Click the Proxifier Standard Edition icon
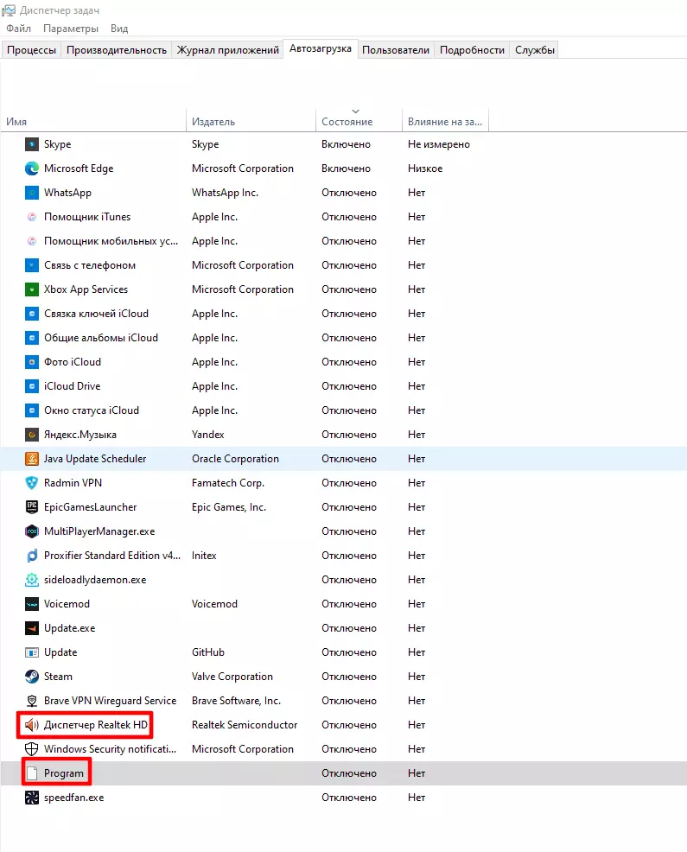Screen dimensions: 687x852 pos(31,556)
